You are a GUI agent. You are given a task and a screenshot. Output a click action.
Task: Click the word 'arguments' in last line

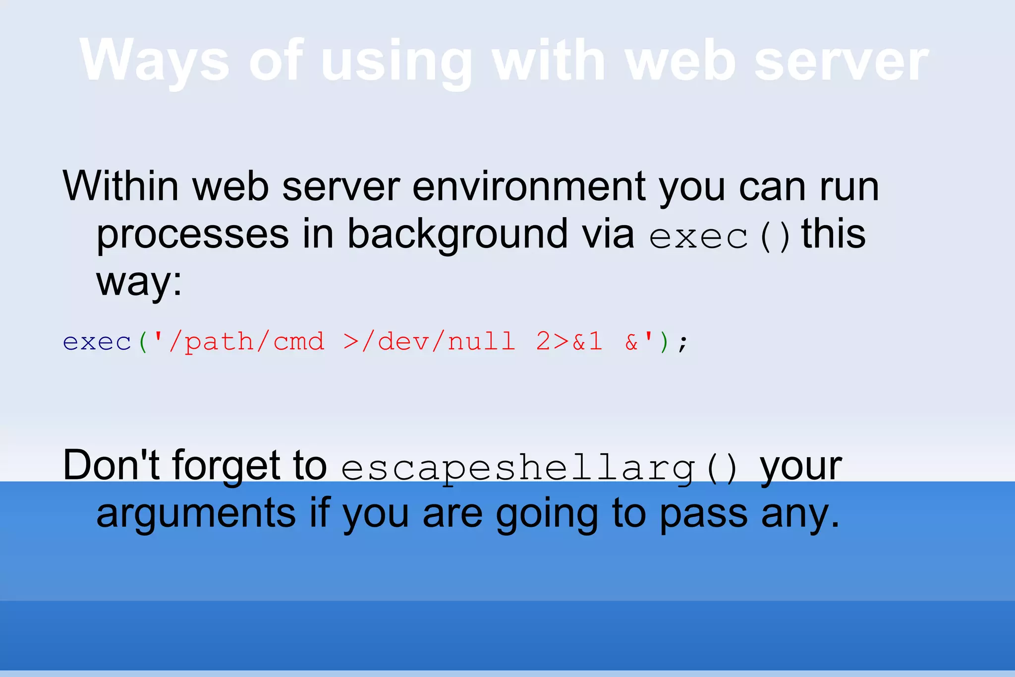[196, 514]
